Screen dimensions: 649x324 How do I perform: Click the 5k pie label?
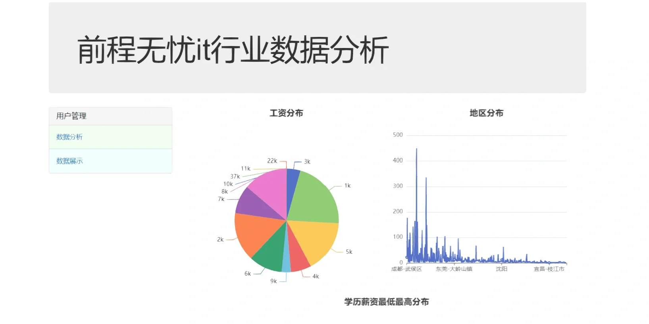point(349,252)
